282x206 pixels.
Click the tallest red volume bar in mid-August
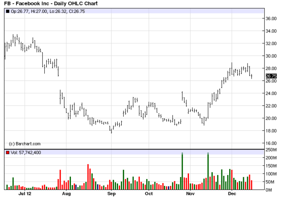point(88,177)
